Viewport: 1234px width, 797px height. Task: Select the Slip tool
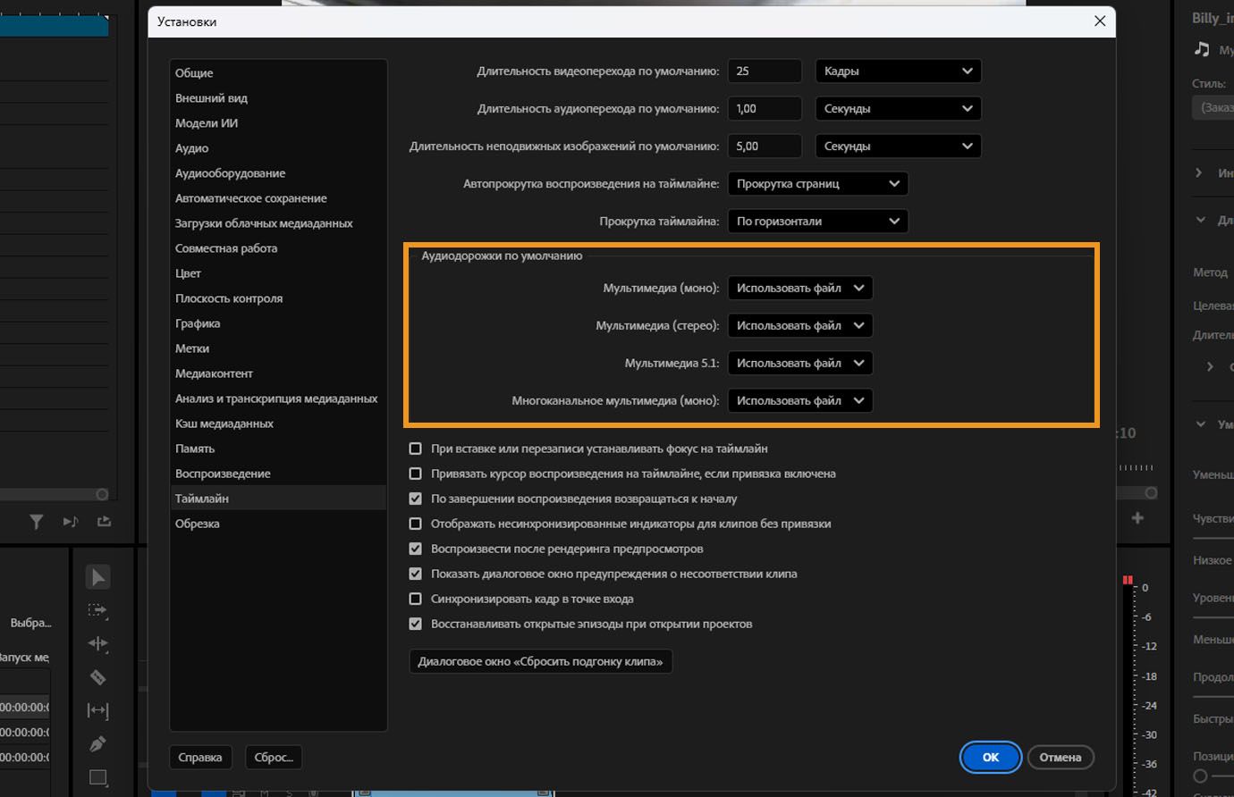(97, 710)
